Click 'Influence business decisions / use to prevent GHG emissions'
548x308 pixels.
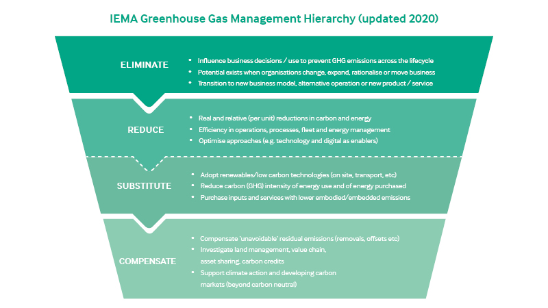coord(316,61)
